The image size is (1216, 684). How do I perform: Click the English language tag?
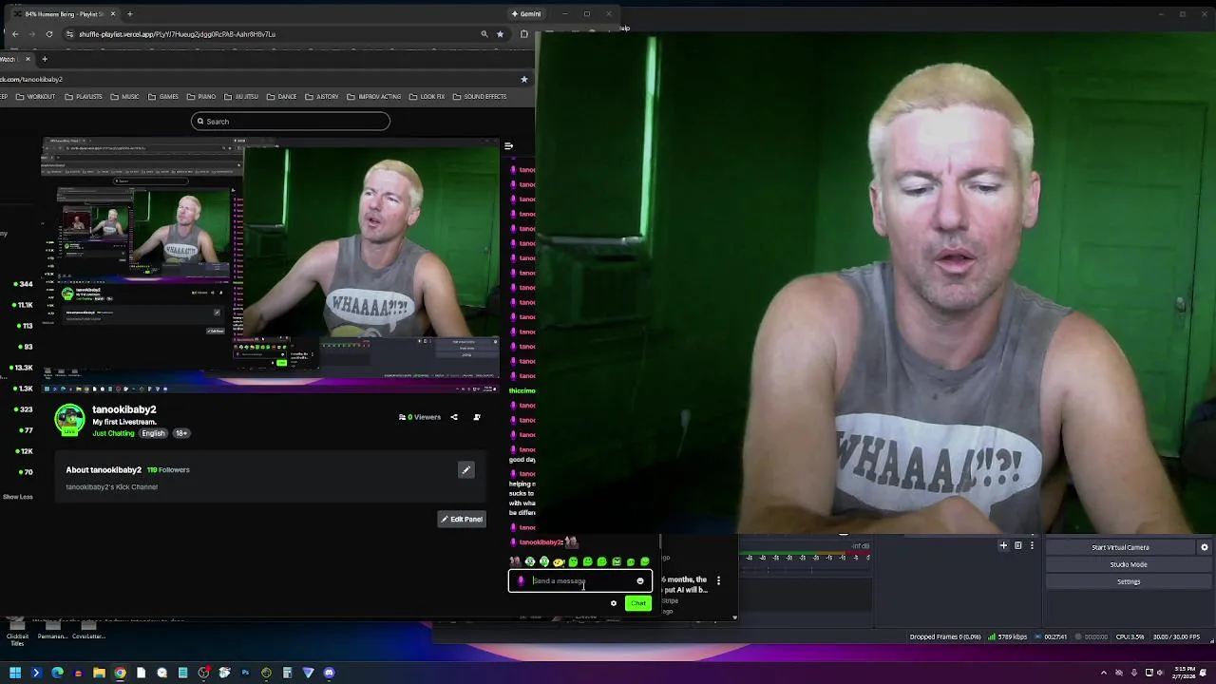pos(153,433)
